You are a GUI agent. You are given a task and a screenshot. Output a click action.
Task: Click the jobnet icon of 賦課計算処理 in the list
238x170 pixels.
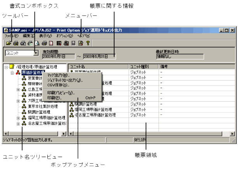71,104
